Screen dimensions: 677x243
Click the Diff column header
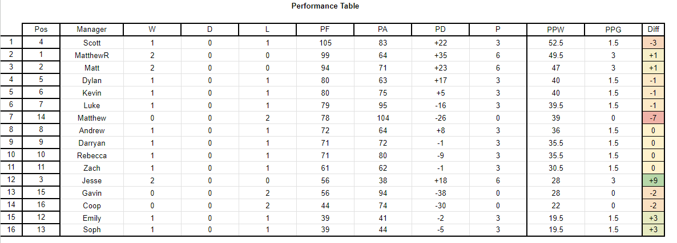tap(653, 29)
